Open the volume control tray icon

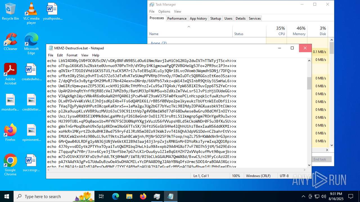pos(324,196)
